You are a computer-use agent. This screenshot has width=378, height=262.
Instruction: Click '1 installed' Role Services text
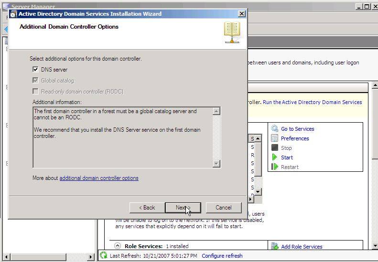pyautogui.click(x=177, y=246)
